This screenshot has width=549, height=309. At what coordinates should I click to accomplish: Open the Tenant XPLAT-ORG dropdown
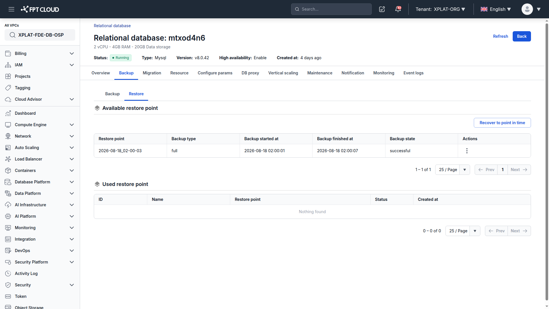pyautogui.click(x=440, y=9)
